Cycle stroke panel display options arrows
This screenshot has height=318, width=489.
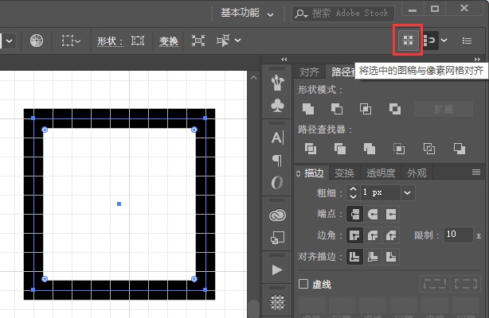[298, 173]
